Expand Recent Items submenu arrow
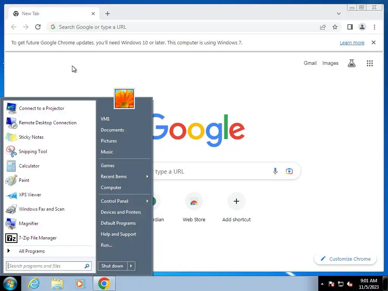This screenshot has width=388, height=291. [147, 177]
